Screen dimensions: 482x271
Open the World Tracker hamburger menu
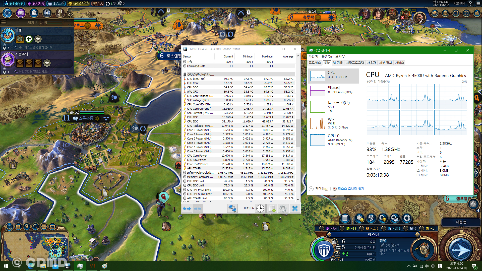click(x=4, y=23)
